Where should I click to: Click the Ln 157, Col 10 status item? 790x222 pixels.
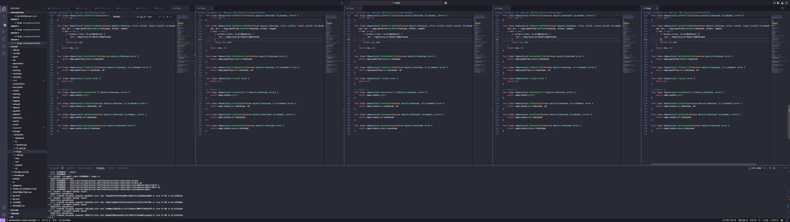click(x=729, y=220)
